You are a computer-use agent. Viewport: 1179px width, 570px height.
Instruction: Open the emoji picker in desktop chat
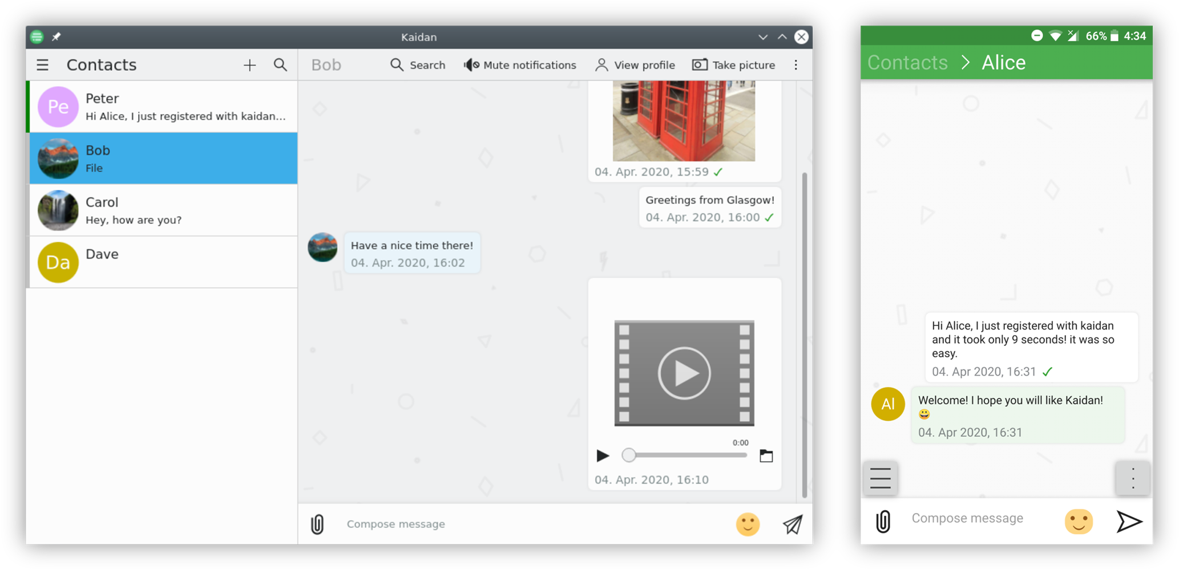pos(748,524)
